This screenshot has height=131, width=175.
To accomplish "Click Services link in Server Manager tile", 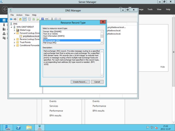I will 54,106.
